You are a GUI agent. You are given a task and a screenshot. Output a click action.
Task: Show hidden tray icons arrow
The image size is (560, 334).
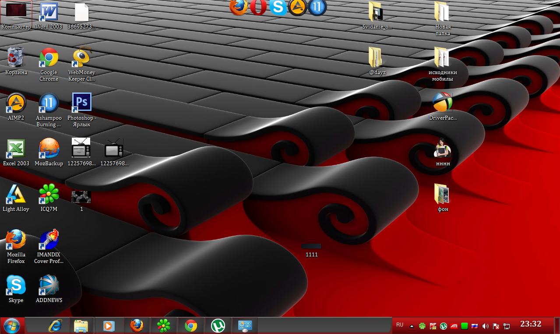(412, 326)
